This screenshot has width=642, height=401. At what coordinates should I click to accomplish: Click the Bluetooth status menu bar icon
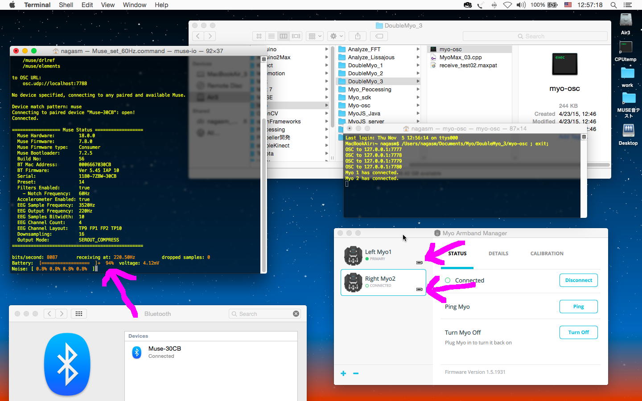pyautogui.click(x=494, y=5)
